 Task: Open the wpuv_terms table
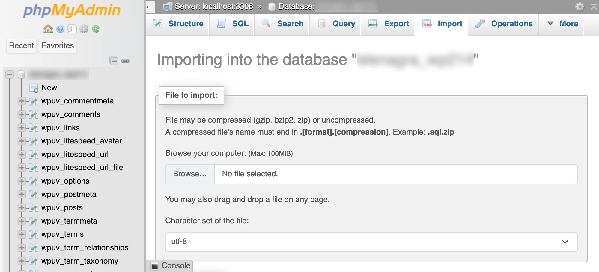coord(62,234)
